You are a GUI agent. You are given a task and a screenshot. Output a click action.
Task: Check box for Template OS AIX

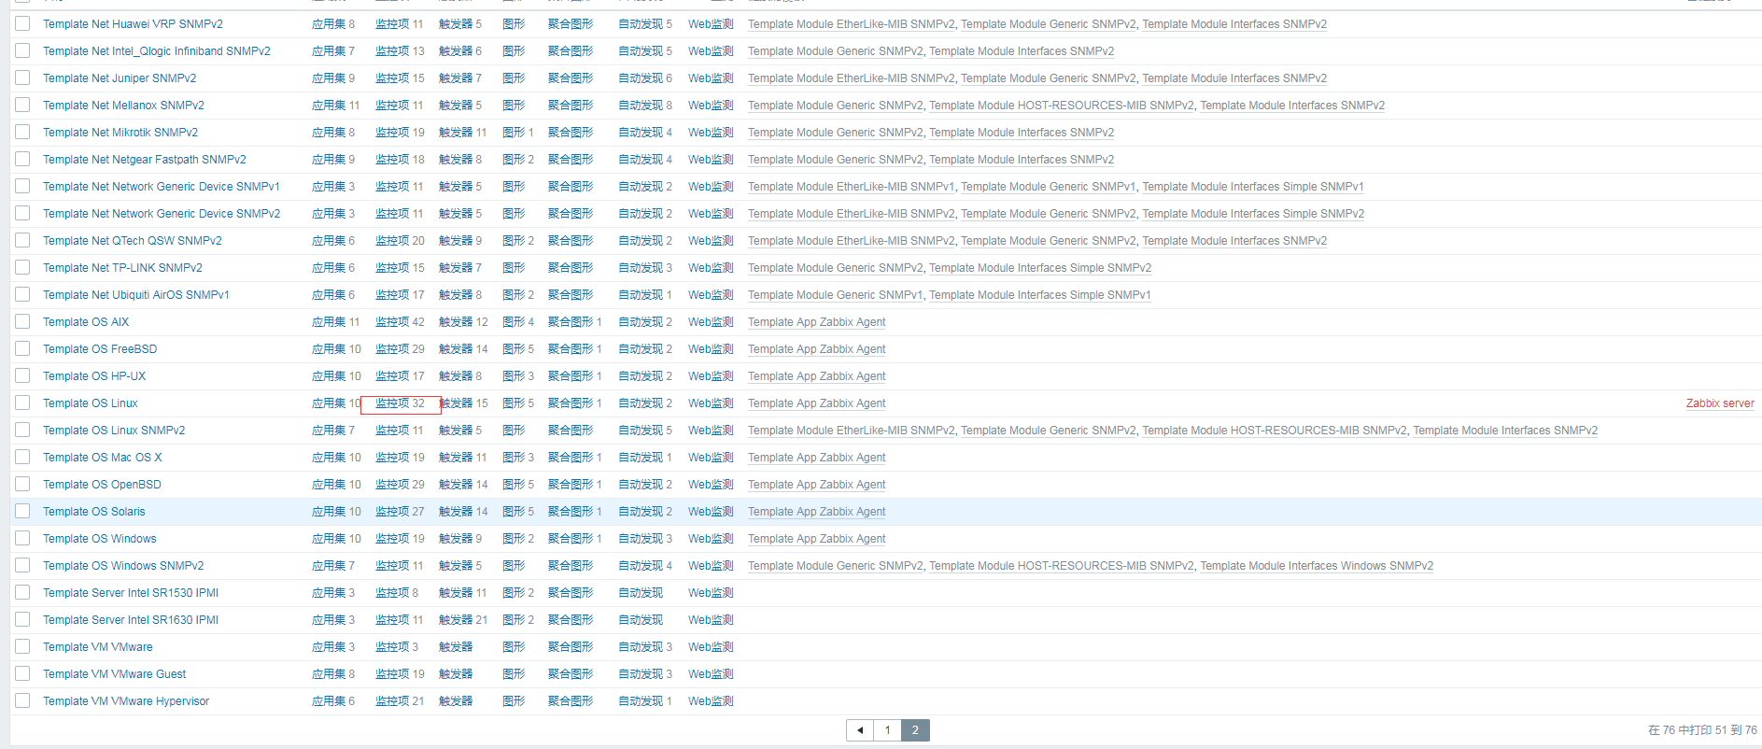pos(22,321)
